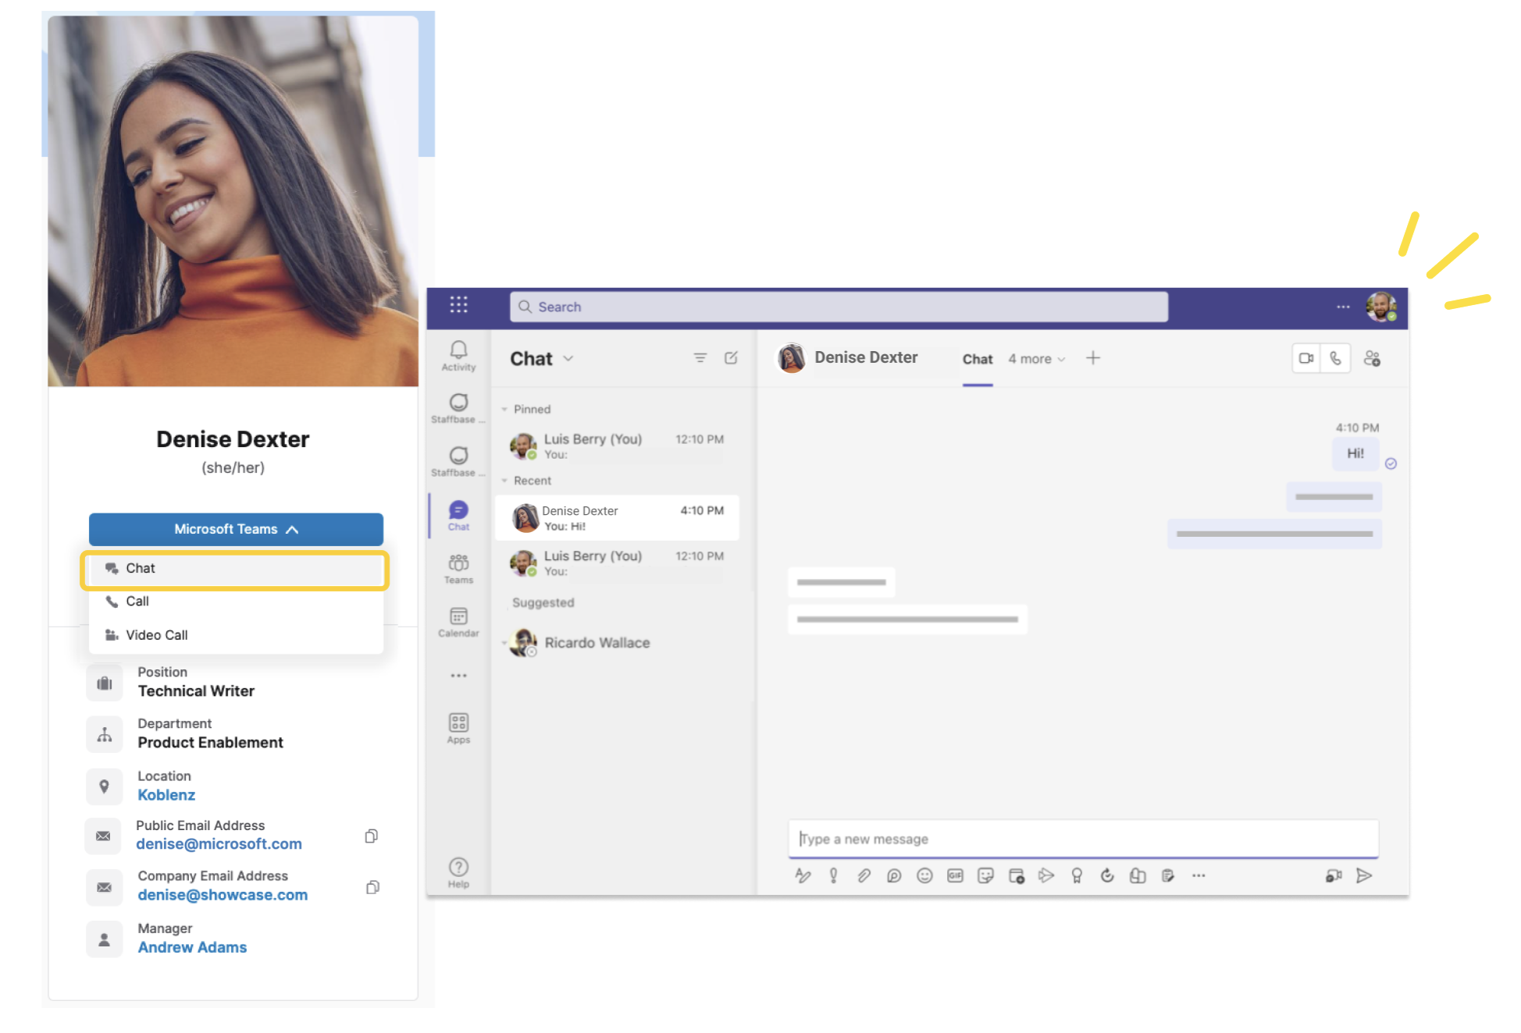1521x1033 pixels.
Task: Open the Activity bell in the Teams sidebar
Action: [x=458, y=356]
